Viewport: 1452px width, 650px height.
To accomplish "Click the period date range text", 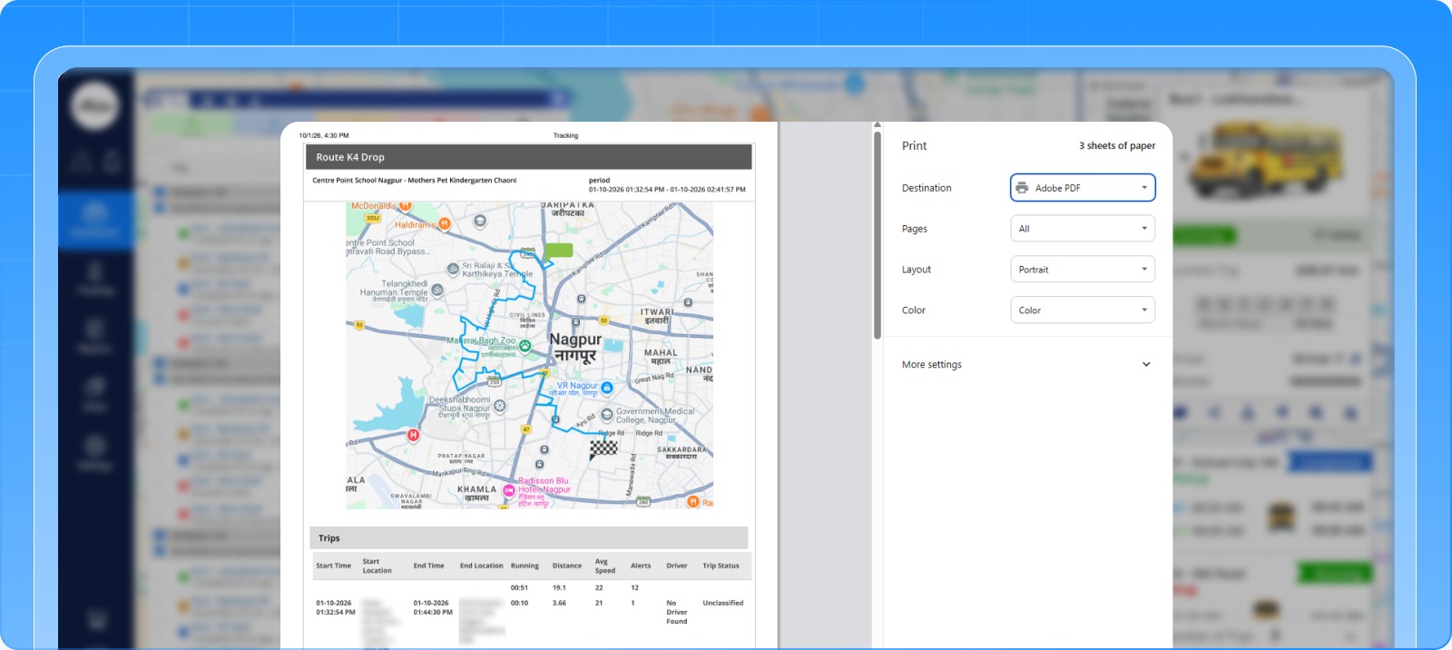I will point(667,190).
